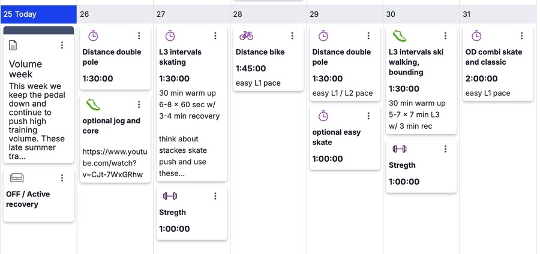Select the 25 Today day header

(38, 14)
